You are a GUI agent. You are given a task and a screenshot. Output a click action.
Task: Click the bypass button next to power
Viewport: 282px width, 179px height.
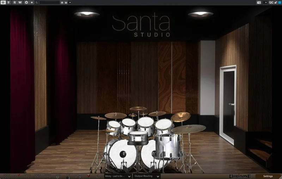[8, 2]
